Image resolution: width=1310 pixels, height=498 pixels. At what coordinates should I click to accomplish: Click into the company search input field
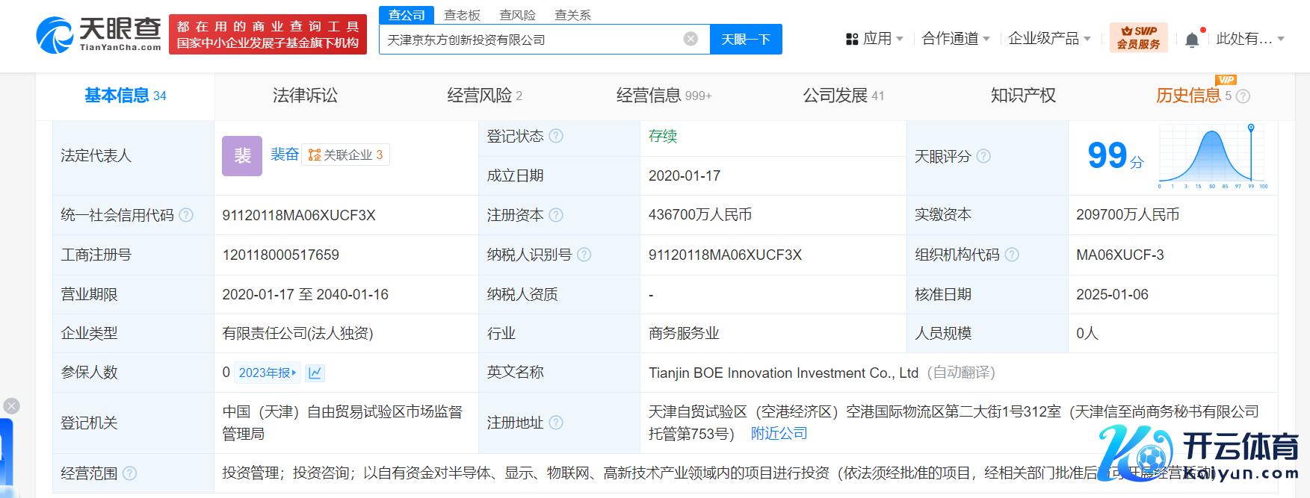pos(531,40)
